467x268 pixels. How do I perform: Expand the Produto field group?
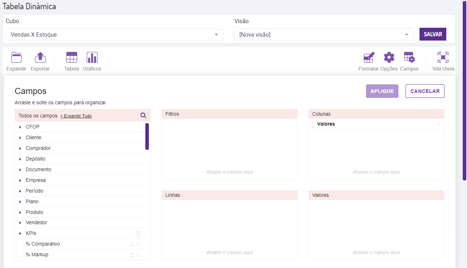tap(20, 212)
